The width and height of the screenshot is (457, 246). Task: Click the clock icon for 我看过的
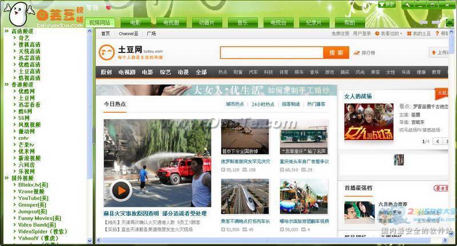pos(377,34)
